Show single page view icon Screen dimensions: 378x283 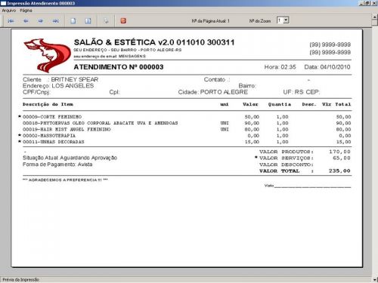[73, 21]
